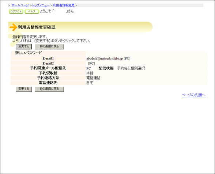Open the ヘルプ help button
Image resolution: width=215 pixels, height=174 pixels.
coord(32,11)
